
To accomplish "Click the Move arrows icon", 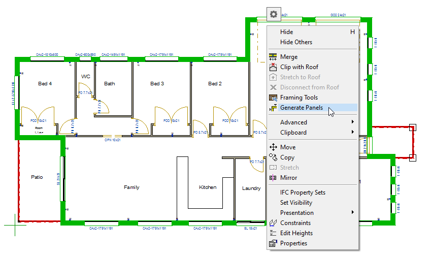I will tap(273, 147).
